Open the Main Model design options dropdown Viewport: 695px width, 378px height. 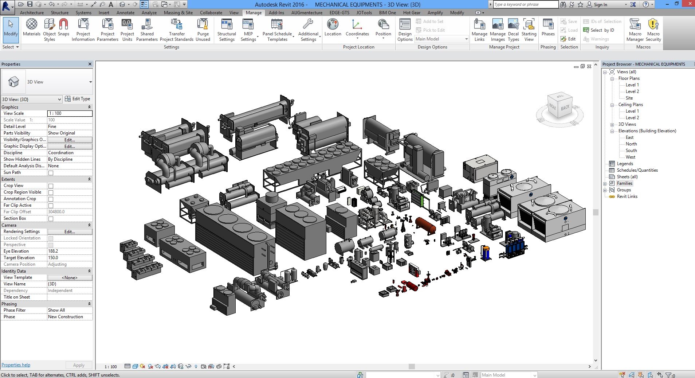467,39
